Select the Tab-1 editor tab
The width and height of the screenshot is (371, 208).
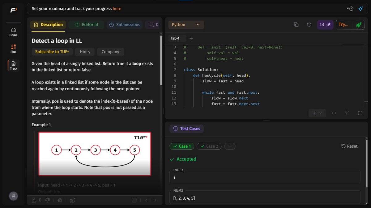(x=175, y=39)
